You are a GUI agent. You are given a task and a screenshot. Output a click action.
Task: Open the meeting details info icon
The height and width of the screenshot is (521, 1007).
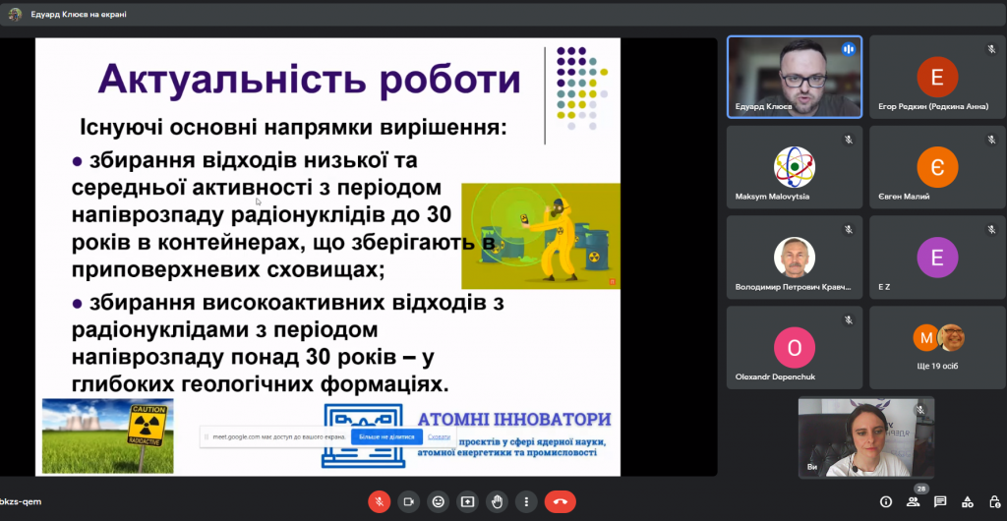(886, 501)
